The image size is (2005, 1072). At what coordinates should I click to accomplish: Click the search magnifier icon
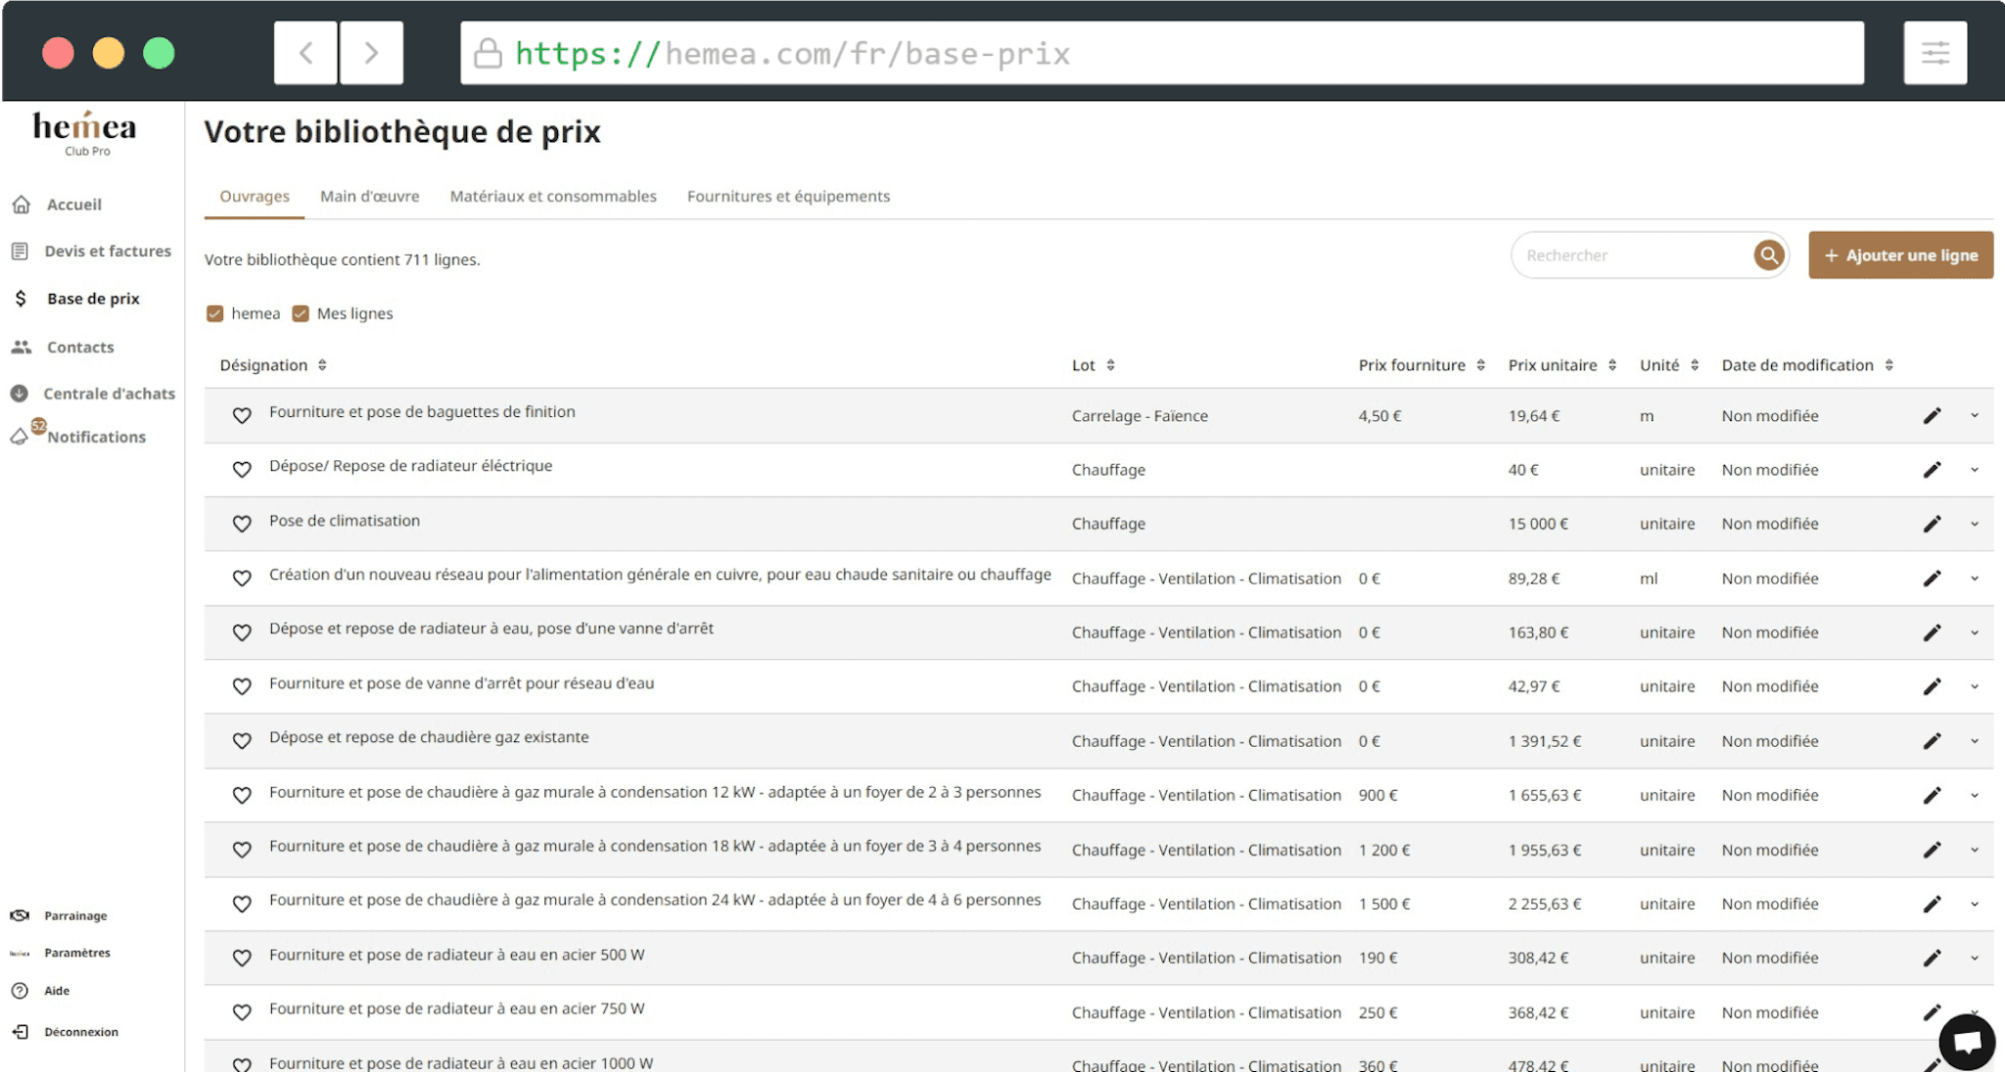(1768, 256)
